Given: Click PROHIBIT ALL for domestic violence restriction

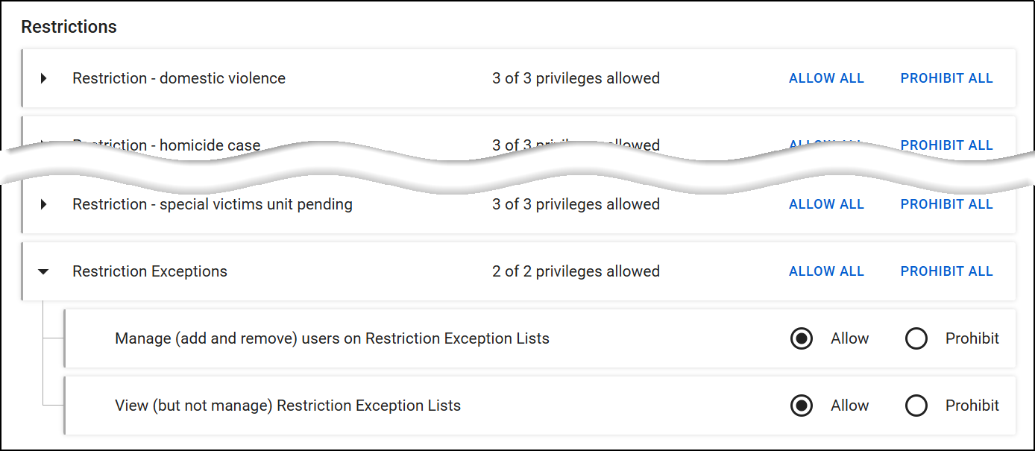Looking at the screenshot, I should pos(947,78).
